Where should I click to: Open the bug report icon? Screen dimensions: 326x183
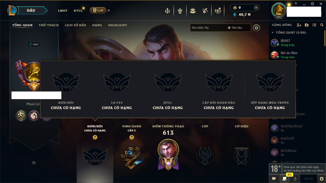pos(322,179)
